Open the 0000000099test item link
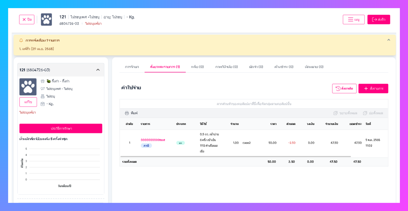Viewport: 408px width, 211px height. 153,140
